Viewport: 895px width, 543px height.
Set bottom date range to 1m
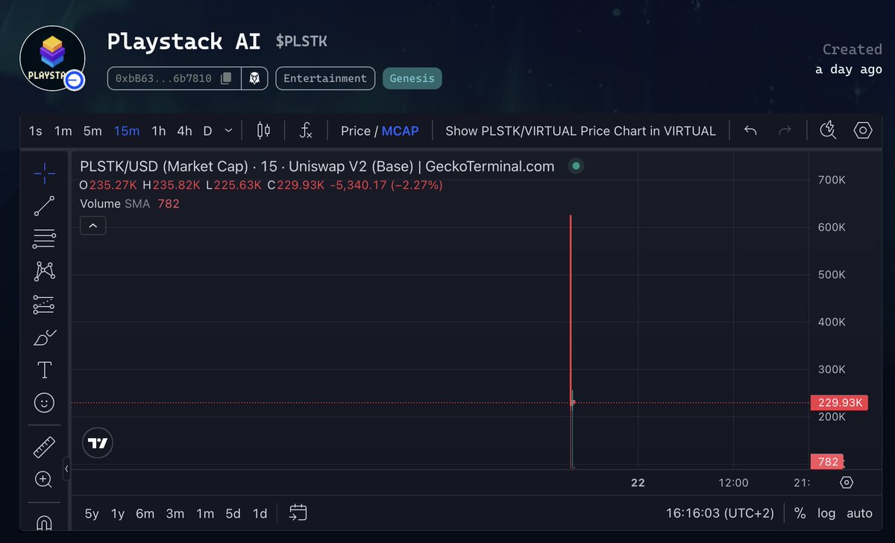tap(205, 512)
